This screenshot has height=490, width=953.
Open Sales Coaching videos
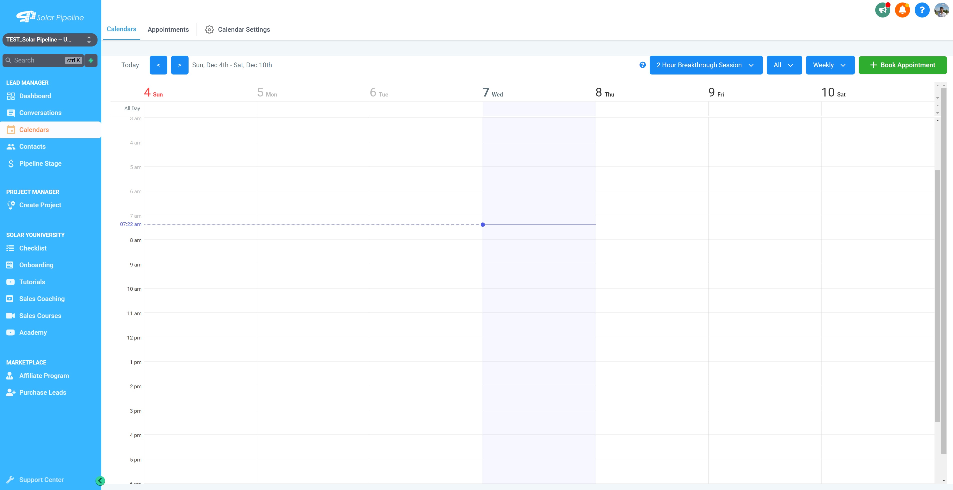pyautogui.click(x=42, y=298)
